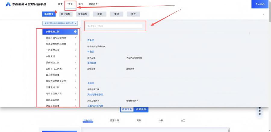Image resolution: width=271 pixels, height=132 pixels.
Task: Open major 动物药学
Action: tap(130, 69)
